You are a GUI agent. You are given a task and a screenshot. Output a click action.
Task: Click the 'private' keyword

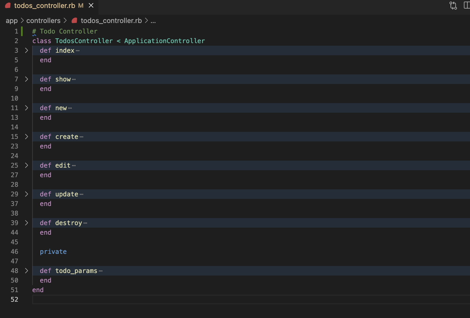[x=53, y=252]
